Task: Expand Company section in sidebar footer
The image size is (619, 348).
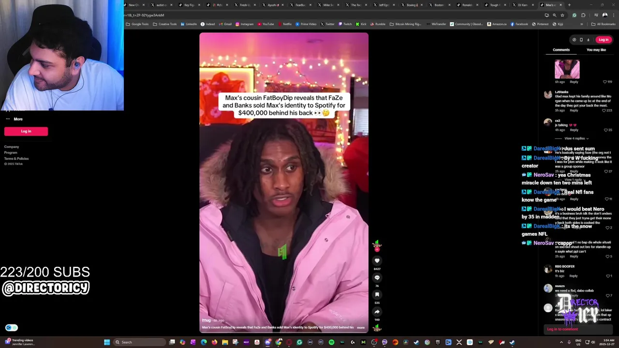Action: [x=12, y=147]
